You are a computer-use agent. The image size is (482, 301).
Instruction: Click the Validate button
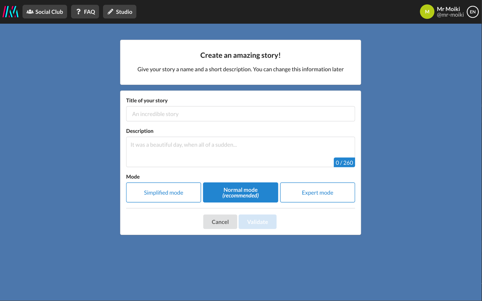click(257, 222)
